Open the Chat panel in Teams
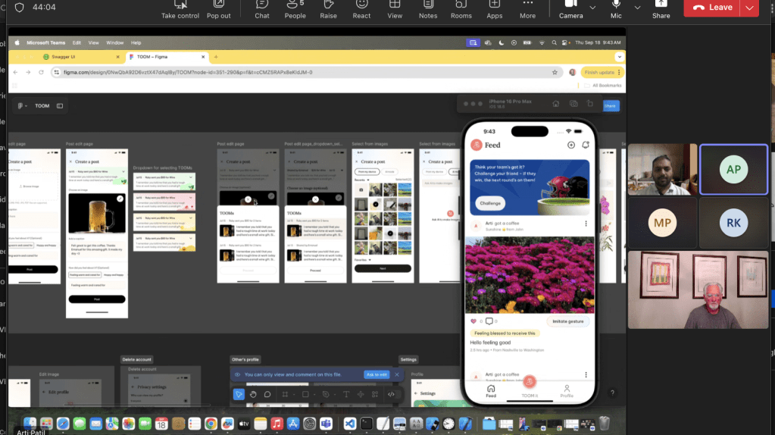Viewport: 775px width, 435px height. click(x=261, y=8)
